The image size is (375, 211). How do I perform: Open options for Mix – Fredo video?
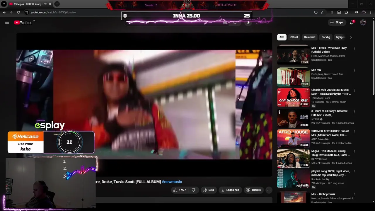pos(354,48)
